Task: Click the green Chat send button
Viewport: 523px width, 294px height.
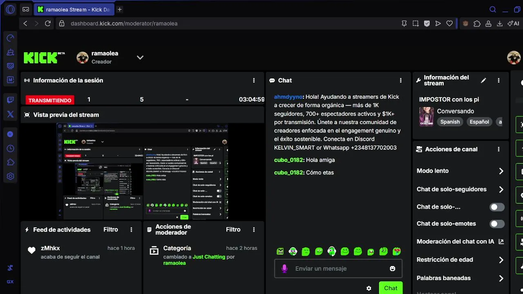Action: tap(391, 288)
